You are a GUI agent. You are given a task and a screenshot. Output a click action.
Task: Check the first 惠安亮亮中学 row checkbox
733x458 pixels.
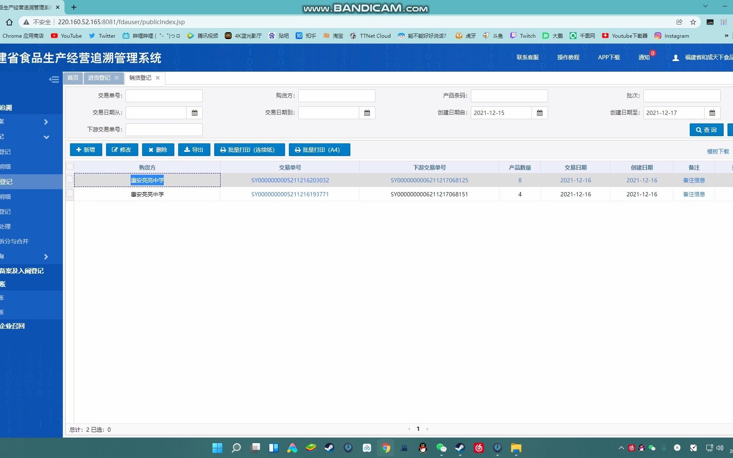(x=70, y=179)
